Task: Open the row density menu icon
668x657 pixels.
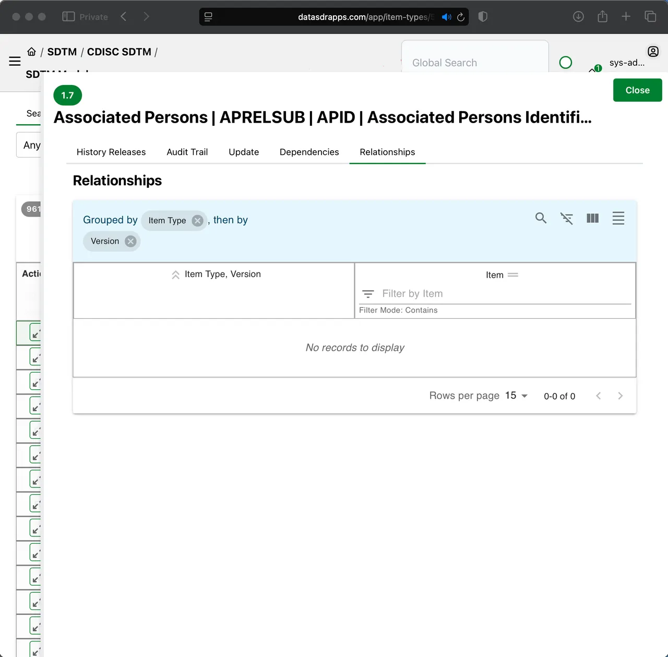Action: pos(618,218)
